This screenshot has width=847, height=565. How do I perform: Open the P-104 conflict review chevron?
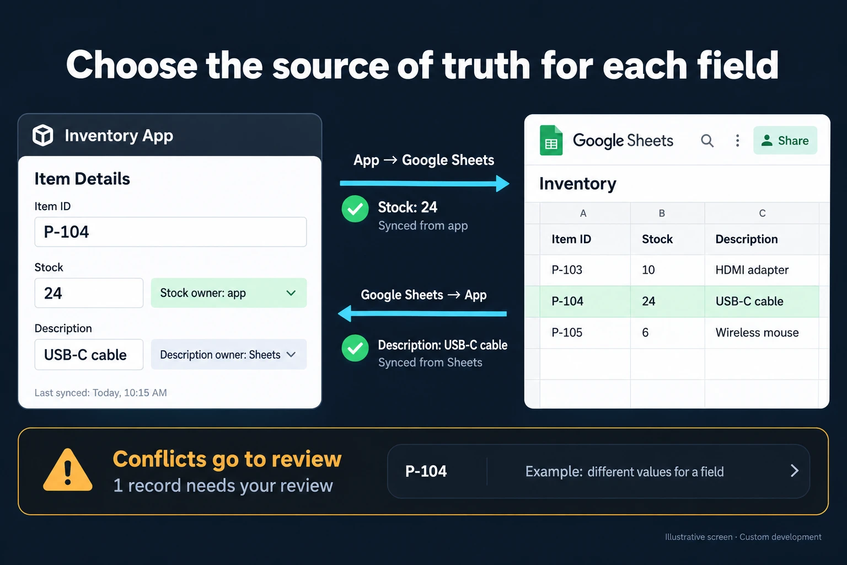pyautogui.click(x=794, y=471)
